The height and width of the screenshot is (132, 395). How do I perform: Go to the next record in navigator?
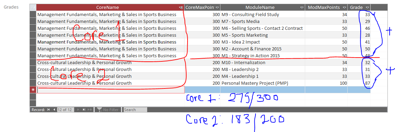(78, 110)
